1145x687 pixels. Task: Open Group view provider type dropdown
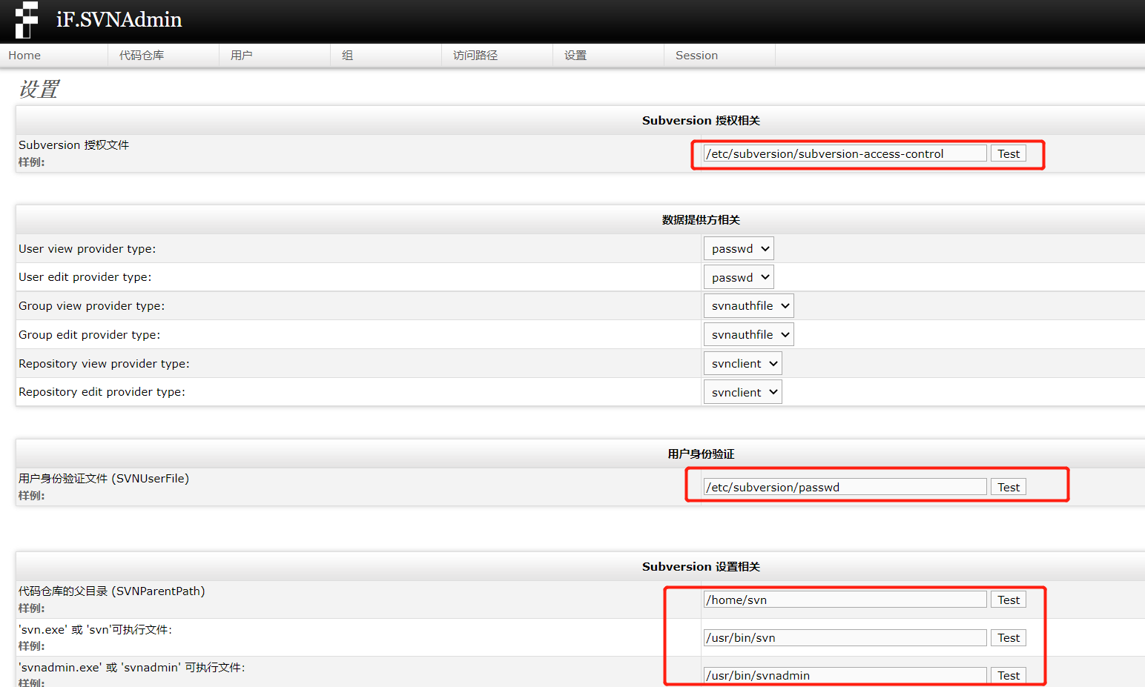[748, 306]
